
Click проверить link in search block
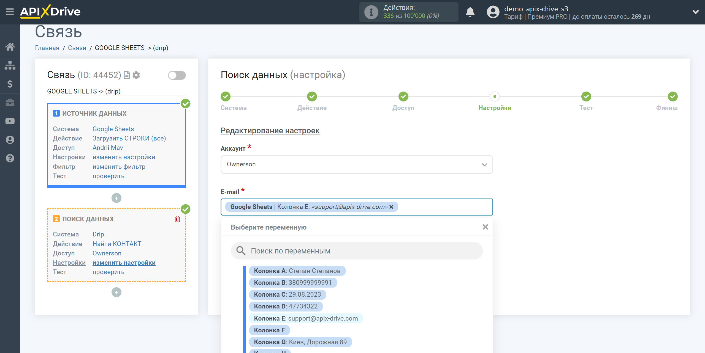(109, 272)
